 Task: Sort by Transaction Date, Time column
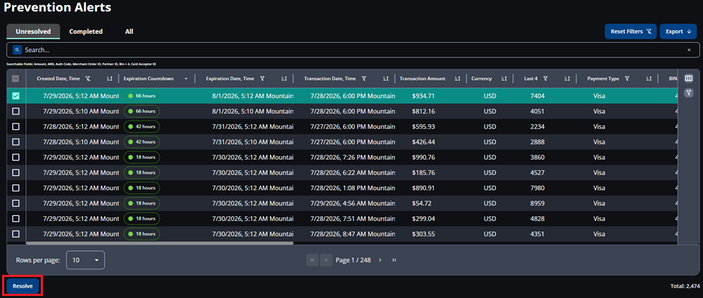tap(385, 79)
